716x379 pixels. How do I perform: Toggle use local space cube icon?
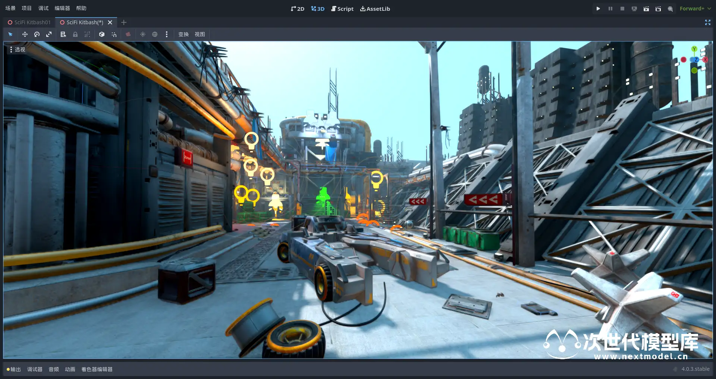[x=102, y=34]
